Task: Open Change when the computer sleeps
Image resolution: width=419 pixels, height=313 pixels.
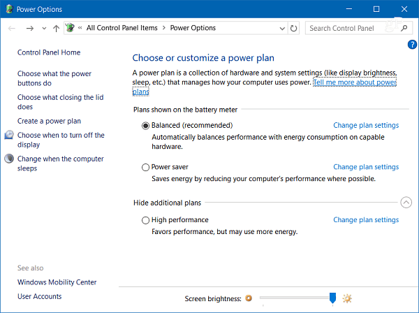Action: tap(60, 163)
